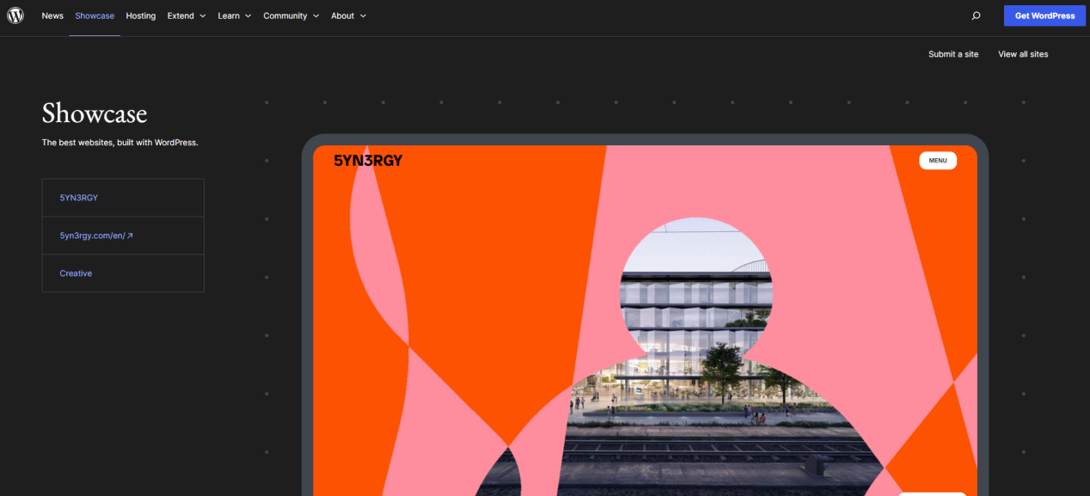This screenshot has width=1090, height=496.
Task: Expand the Extend dropdown menu
Action: [187, 15]
